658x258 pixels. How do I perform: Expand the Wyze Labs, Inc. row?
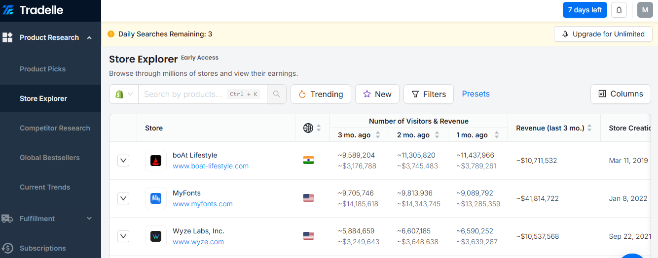(123, 236)
